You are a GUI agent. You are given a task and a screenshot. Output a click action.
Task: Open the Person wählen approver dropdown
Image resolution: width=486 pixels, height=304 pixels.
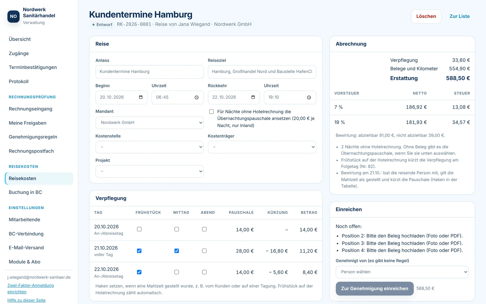pos(402,272)
